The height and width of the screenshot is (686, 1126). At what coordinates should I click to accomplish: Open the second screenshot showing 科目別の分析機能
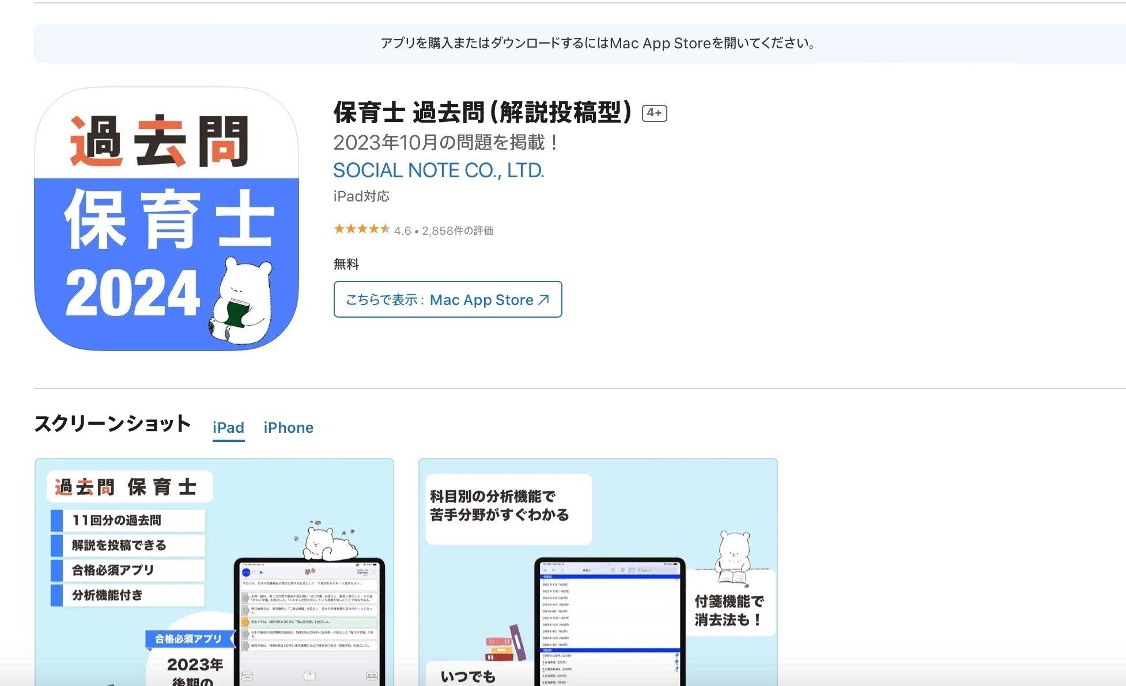(x=598, y=572)
